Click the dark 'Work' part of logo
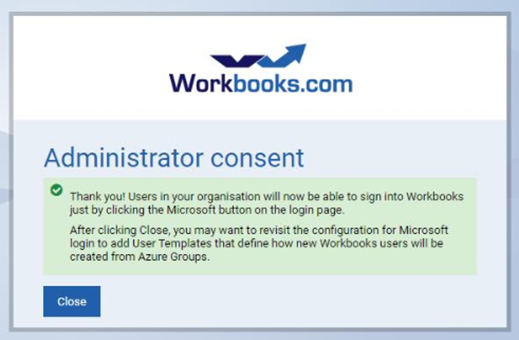519x340 pixels. [x=201, y=83]
